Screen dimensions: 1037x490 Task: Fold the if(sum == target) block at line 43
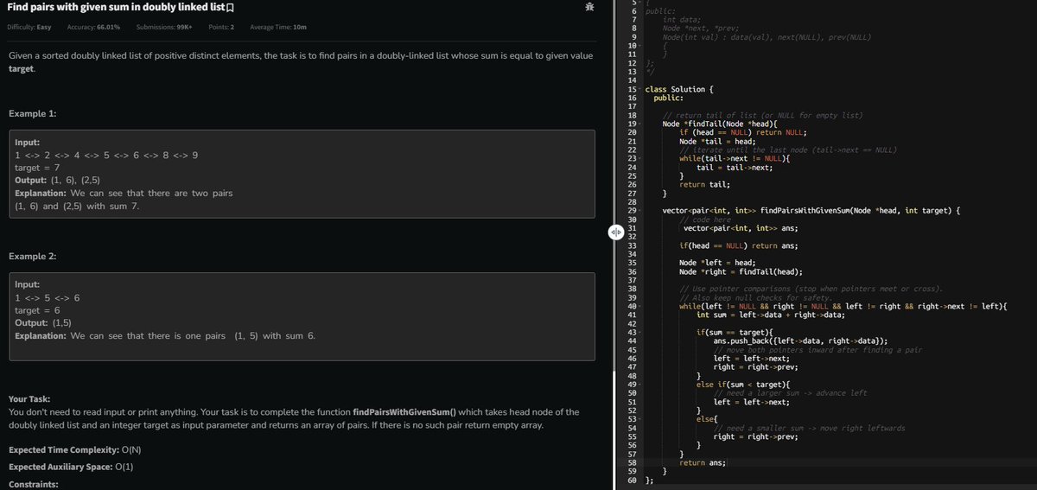(x=640, y=332)
